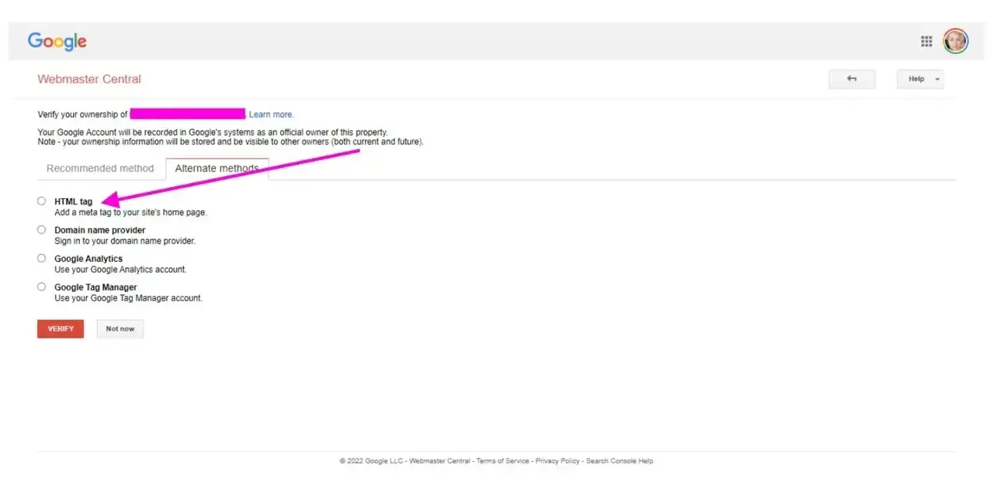The width and height of the screenshot is (993, 483).
Task: Open the account profile avatar
Action: [955, 41]
